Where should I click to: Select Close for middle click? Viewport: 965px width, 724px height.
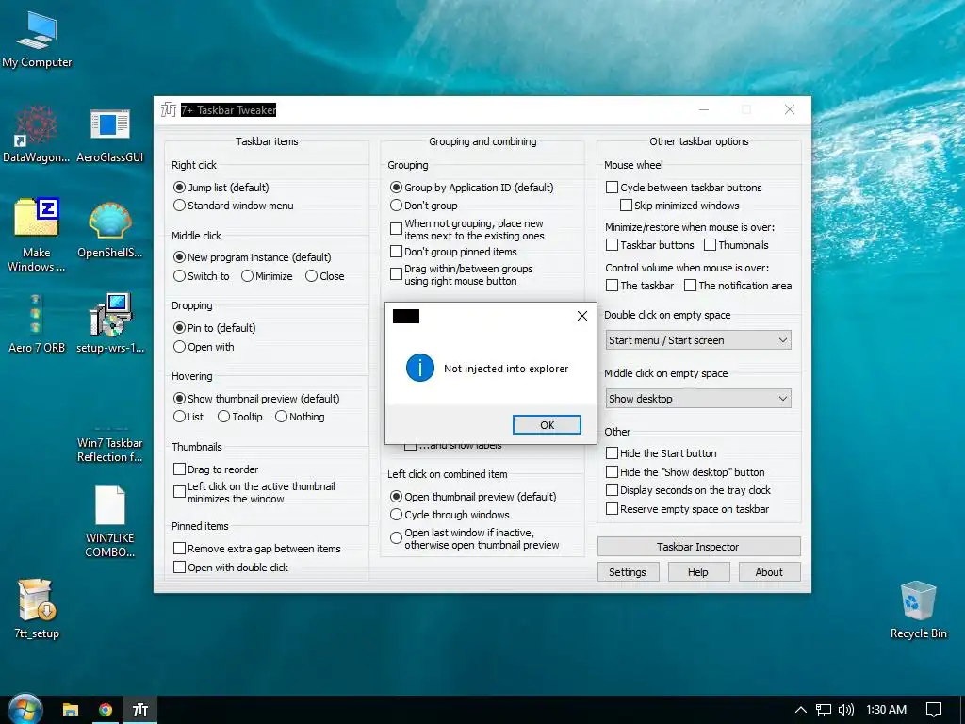tap(325, 276)
